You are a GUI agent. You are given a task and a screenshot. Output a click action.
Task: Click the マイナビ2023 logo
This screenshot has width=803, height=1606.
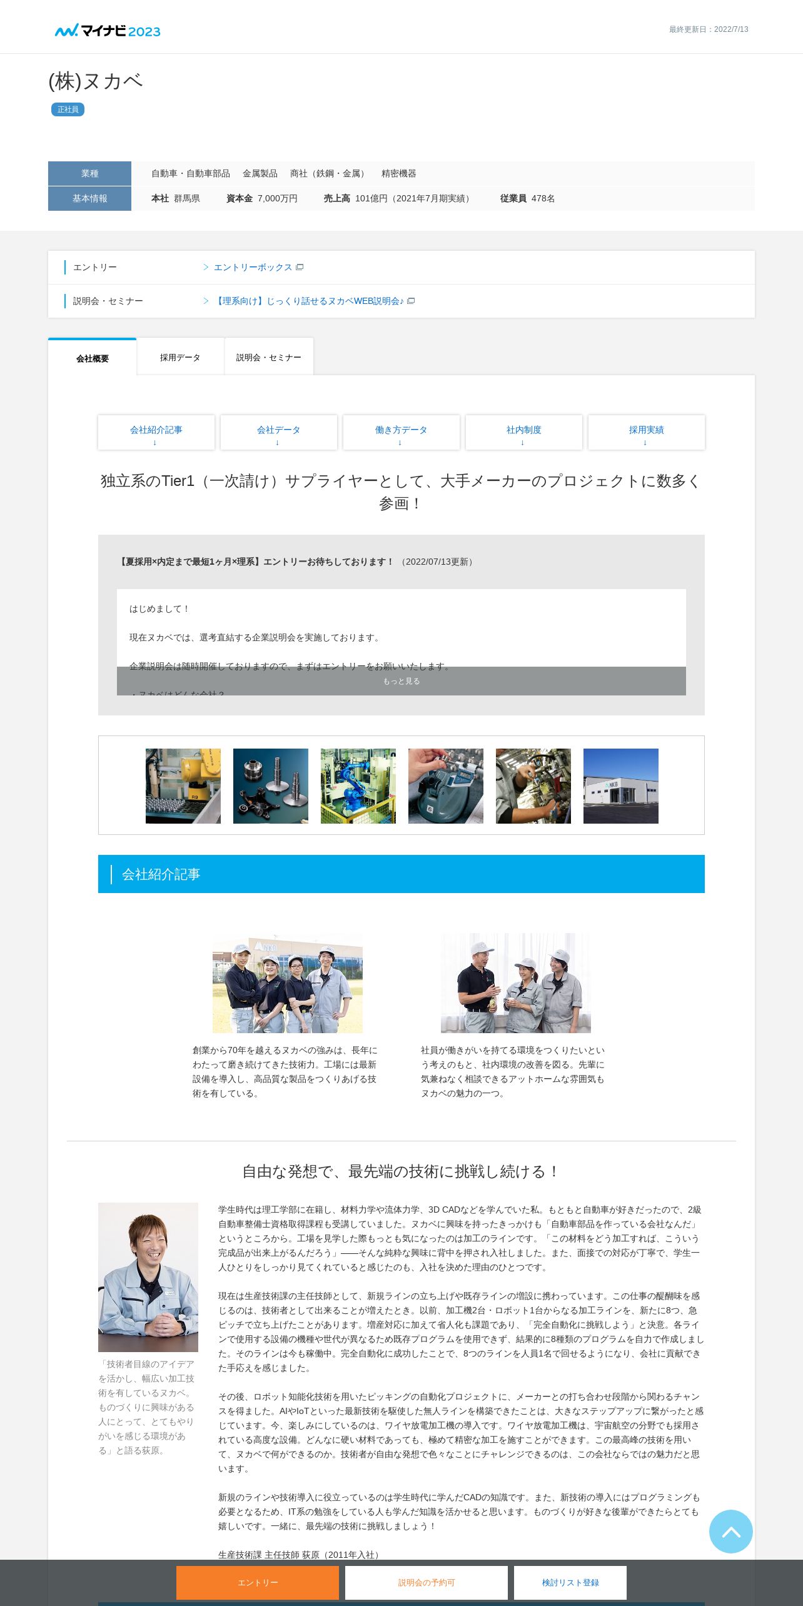108,31
